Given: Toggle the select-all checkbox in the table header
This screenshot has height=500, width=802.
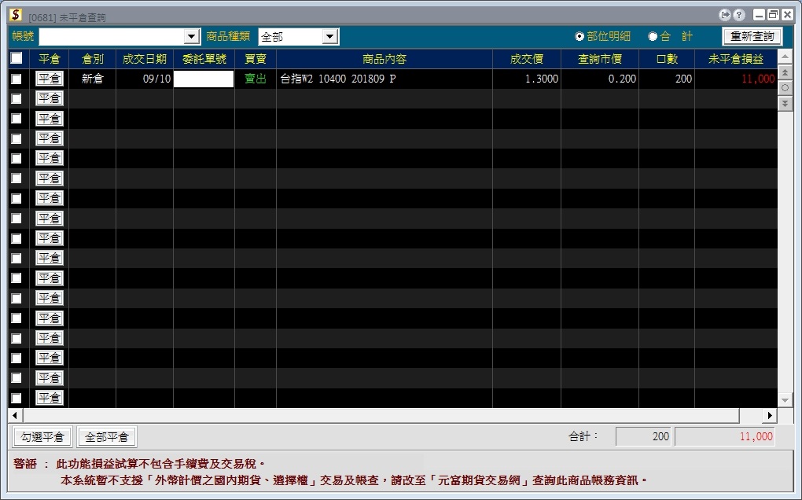Looking at the screenshot, I should point(17,58).
